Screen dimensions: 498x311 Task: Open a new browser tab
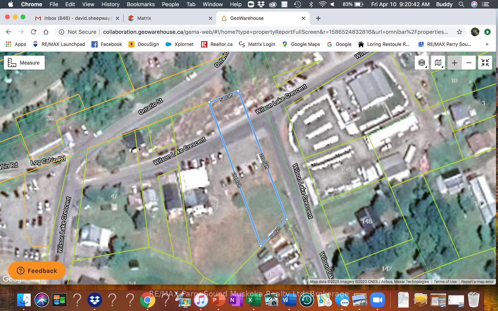[x=318, y=18]
